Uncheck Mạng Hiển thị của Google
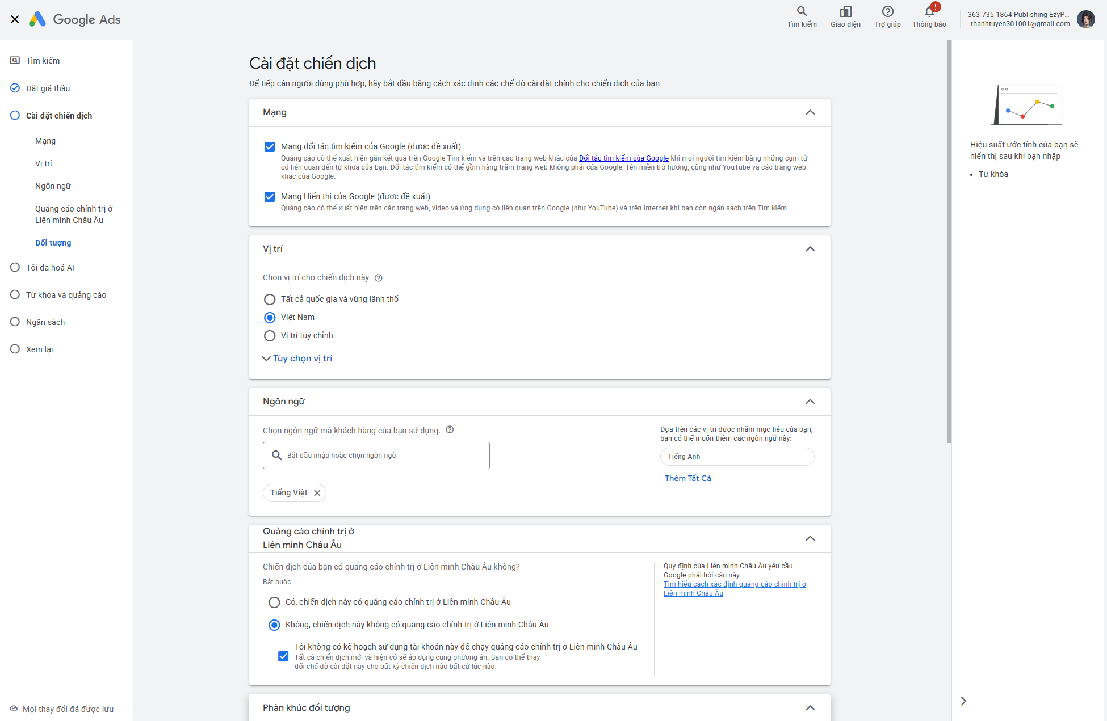The height and width of the screenshot is (721, 1107). pos(270,197)
